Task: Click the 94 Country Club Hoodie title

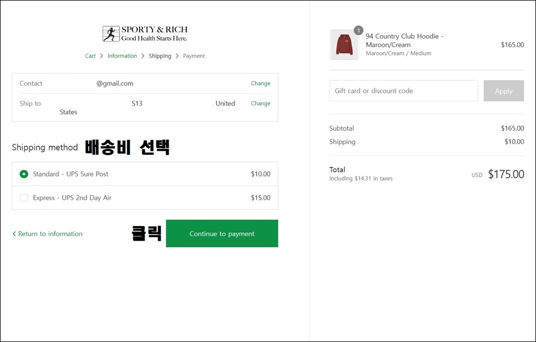Action: click(x=404, y=40)
